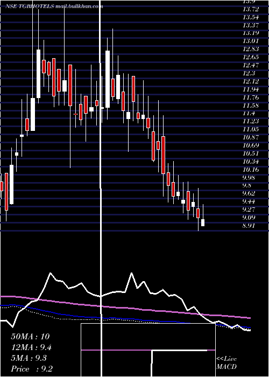Viewport: 269px width, 377px height.
Task: Click the 13.19 price level label
Action: pos(251,33)
